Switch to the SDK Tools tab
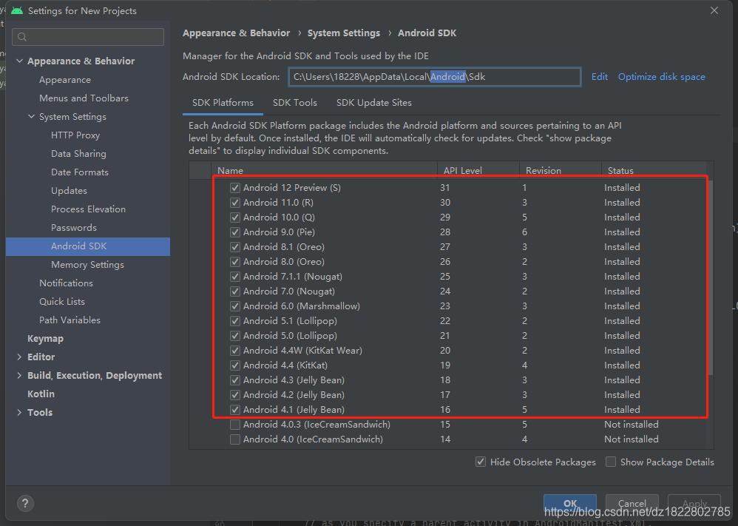This screenshot has width=738, height=526. [295, 103]
